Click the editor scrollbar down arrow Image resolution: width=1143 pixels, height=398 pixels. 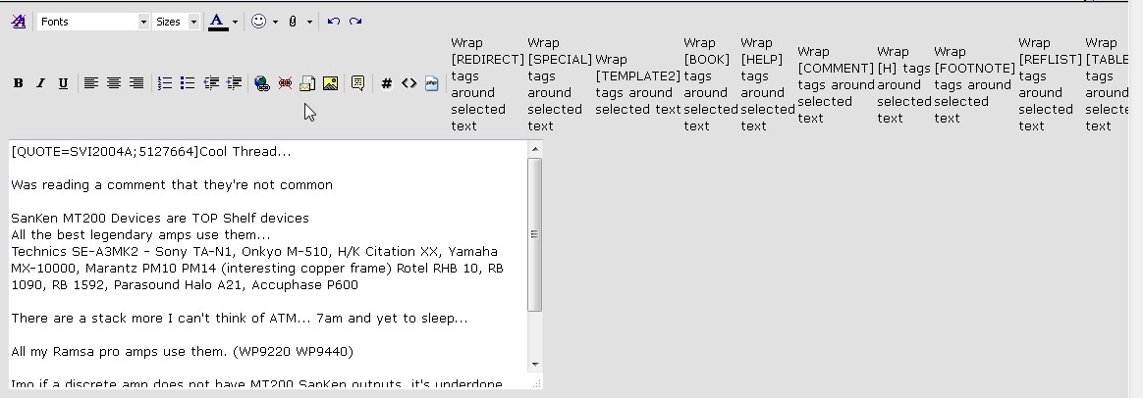pos(535,365)
